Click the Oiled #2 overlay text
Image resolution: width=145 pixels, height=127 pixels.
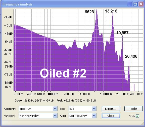click(63, 73)
